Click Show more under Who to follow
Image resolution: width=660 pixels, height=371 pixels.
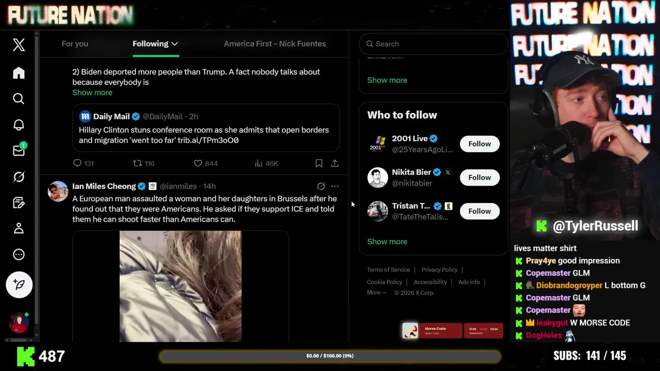[387, 241]
